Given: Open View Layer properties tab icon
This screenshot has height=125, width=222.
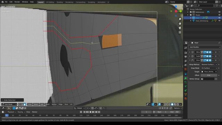Looking at the screenshot, I should (186, 61).
